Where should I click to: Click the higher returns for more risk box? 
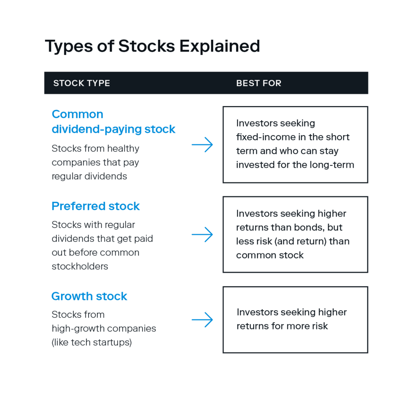coord(295,319)
